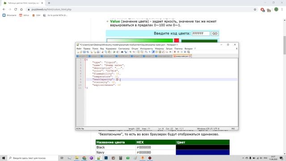This screenshot has height=161, width=286.
Task: Open the Плагины menu in Notepad++
Action: (x=178, y=49)
